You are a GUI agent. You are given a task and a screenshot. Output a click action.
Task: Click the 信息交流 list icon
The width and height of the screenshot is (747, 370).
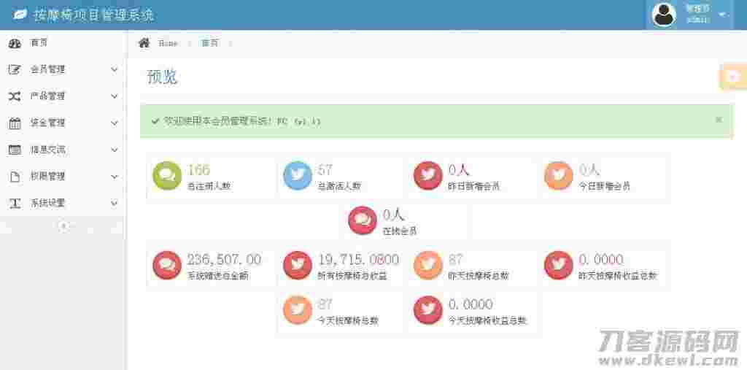pyautogui.click(x=15, y=150)
